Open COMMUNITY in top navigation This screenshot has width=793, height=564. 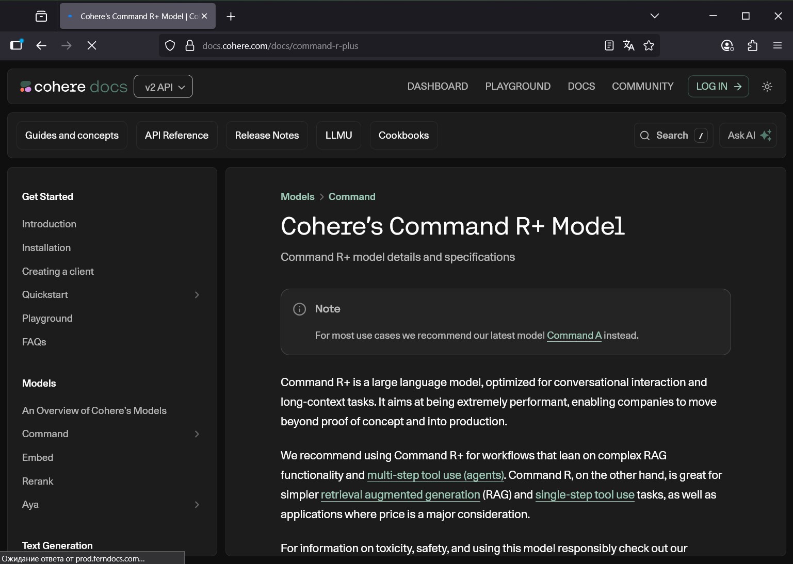click(642, 87)
